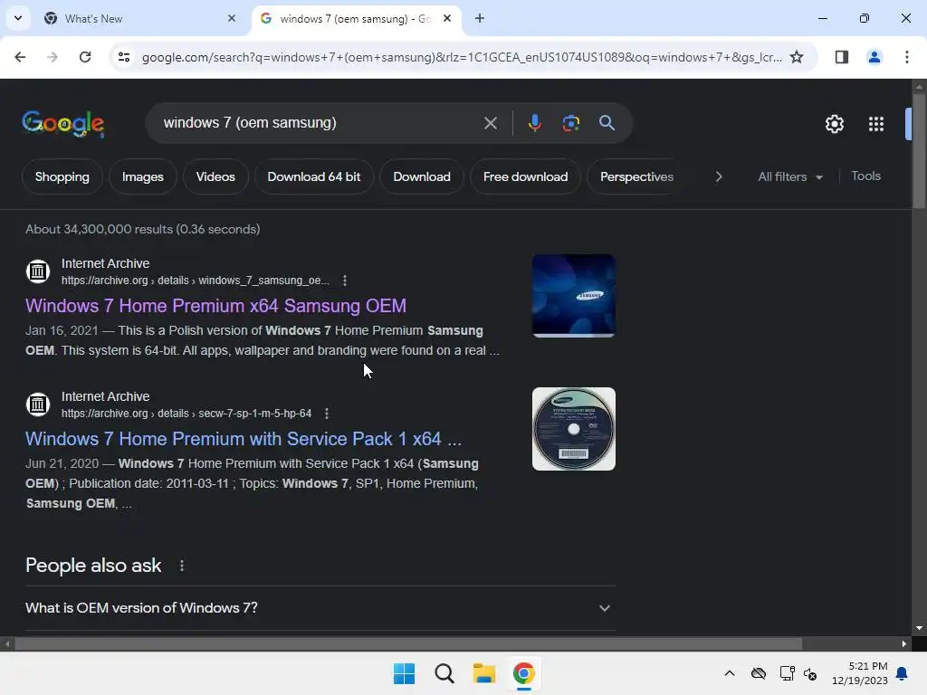Click the forward navigation arrow
Screen dimensions: 927x695
52,57
